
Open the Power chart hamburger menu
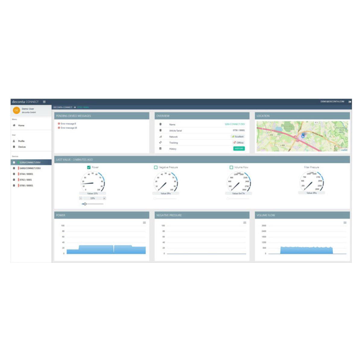click(144, 223)
